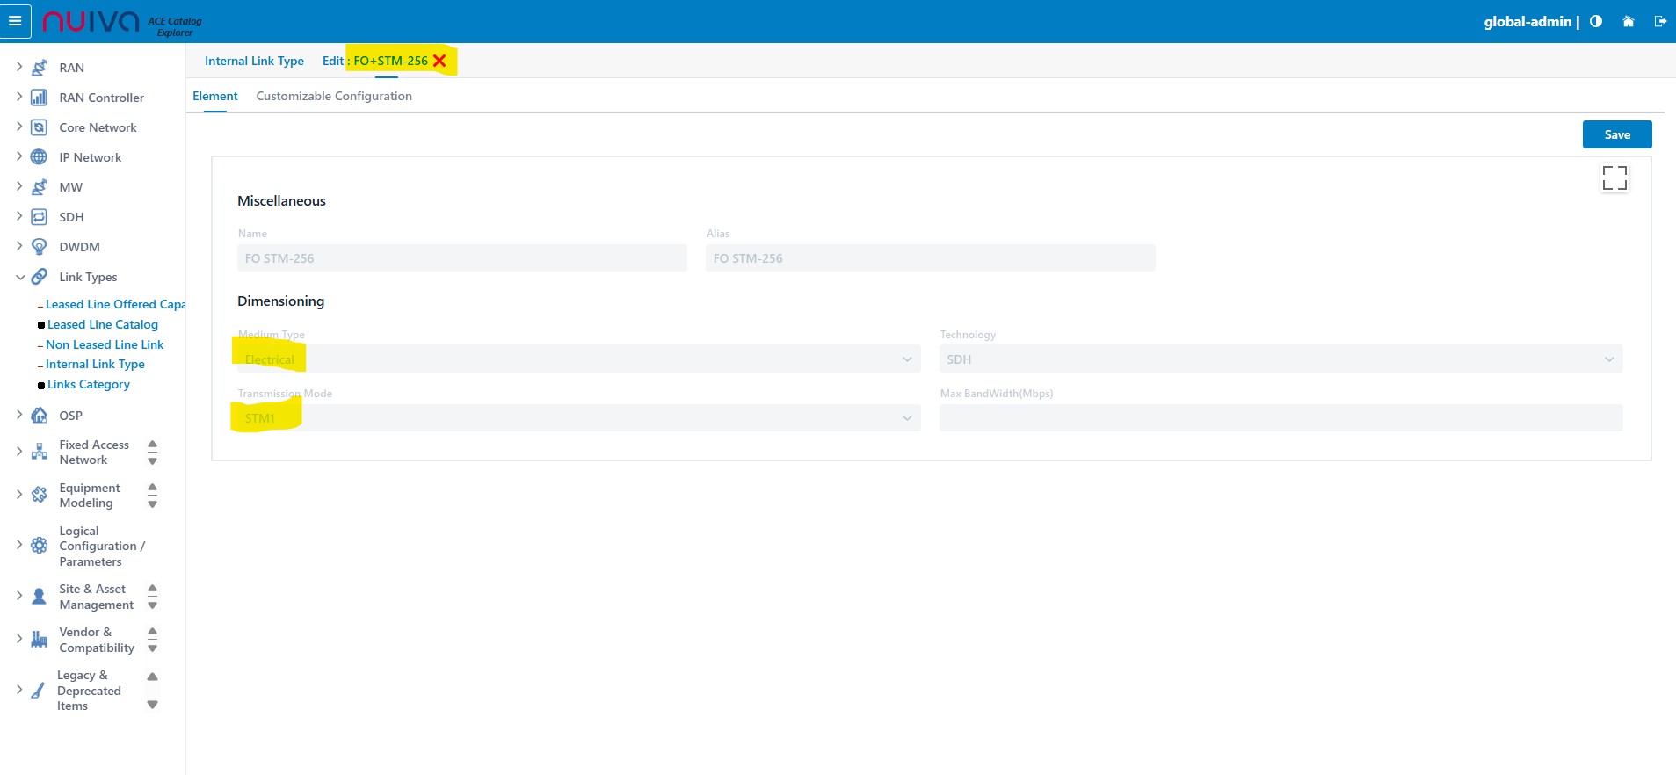Click the fullscreen expand icon
Screen dimensions: 1676x775
tap(1614, 178)
